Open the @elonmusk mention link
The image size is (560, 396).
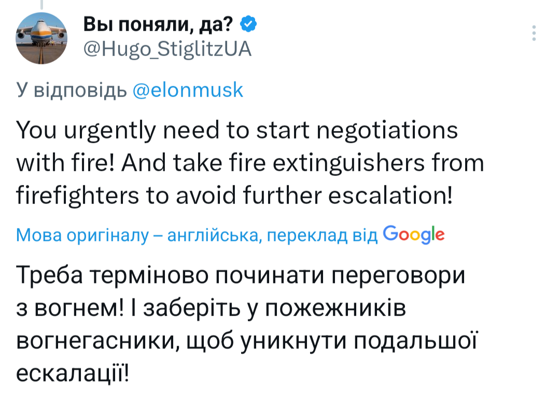pos(188,91)
